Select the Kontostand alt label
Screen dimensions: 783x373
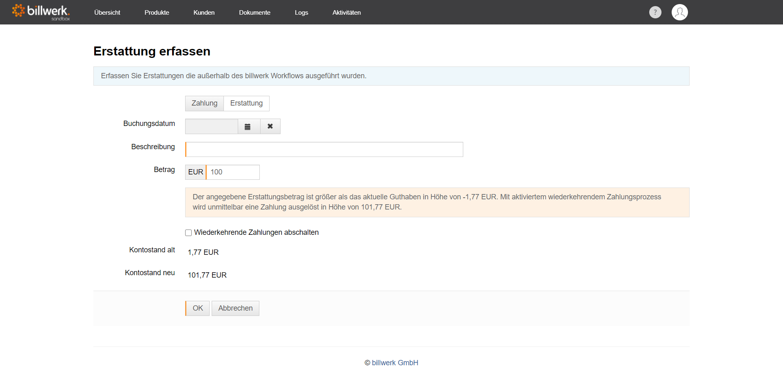coord(152,250)
